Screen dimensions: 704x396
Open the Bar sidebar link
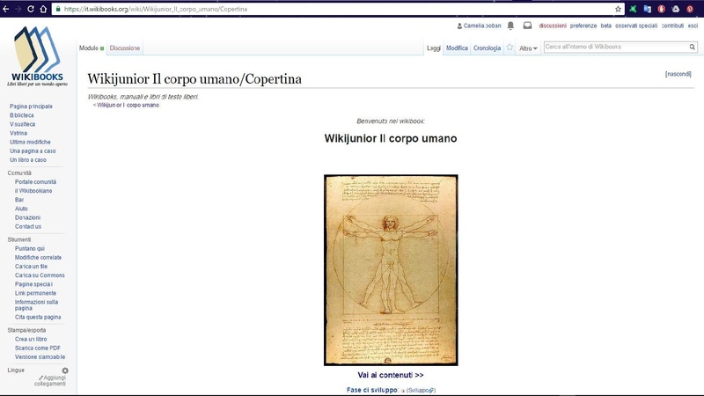19,200
